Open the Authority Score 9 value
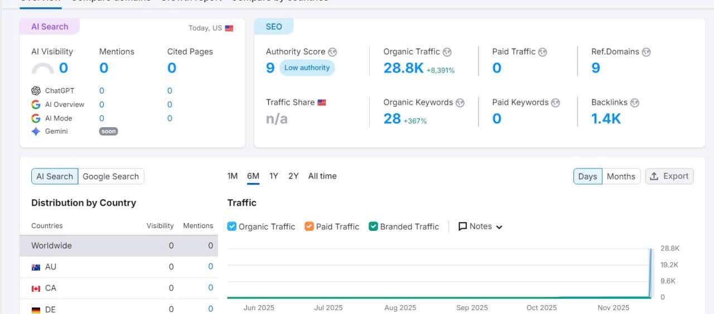714x314 pixels. pyautogui.click(x=271, y=68)
